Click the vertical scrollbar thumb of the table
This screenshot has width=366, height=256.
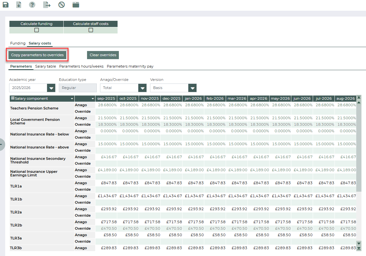tap(359, 148)
